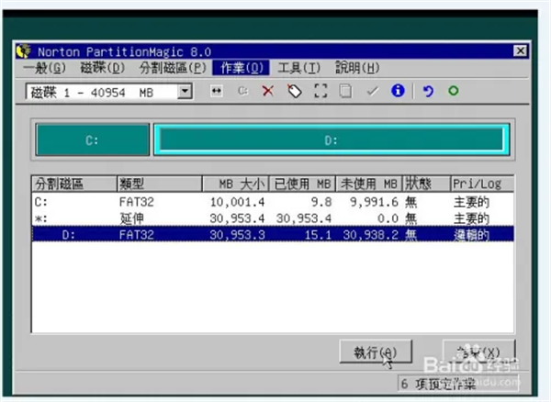The image size is (551, 402).
Task: Click the 30,953.3 size value in D: row
Action: (237, 235)
